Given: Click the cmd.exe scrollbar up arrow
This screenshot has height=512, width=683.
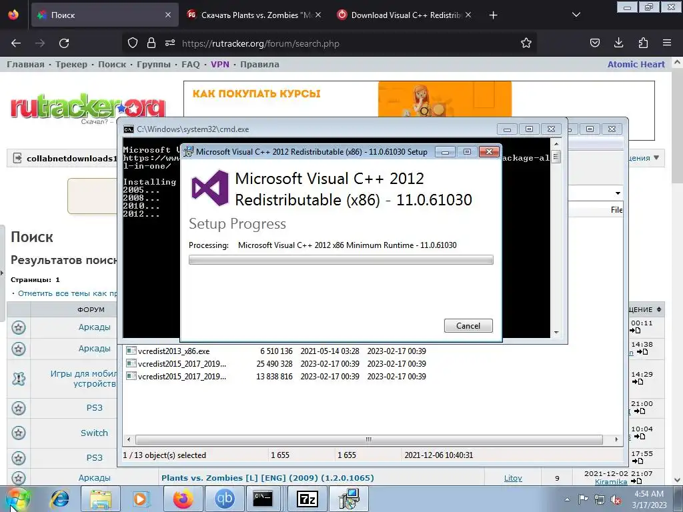Looking at the screenshot, I should click(556, 144).
